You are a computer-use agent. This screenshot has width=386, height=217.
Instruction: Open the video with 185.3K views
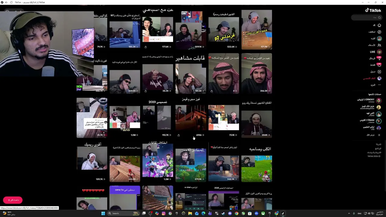click(x=125, y=30)
